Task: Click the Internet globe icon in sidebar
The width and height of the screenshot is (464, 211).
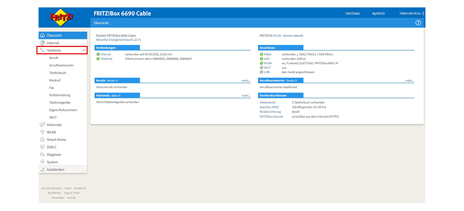Action: tap(42, 43)
